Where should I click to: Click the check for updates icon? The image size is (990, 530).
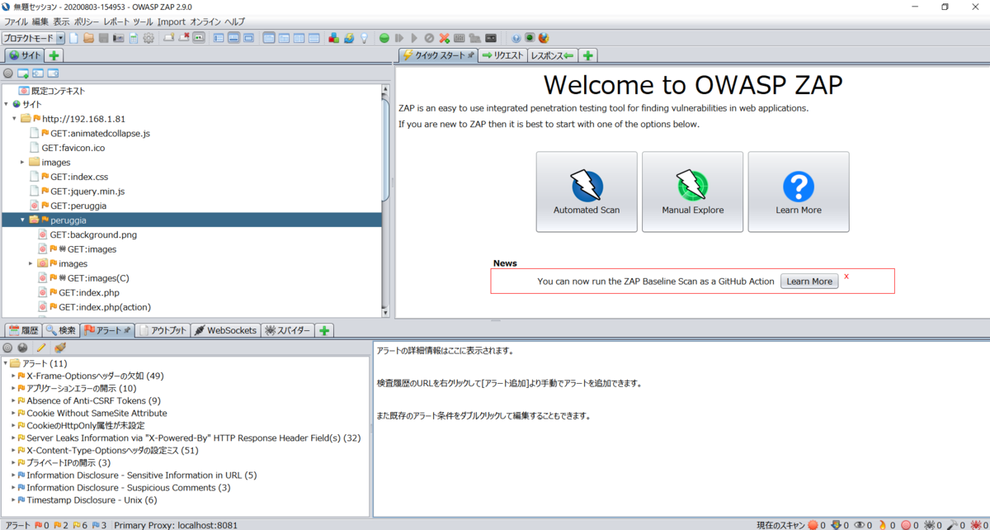[x=349, y=38]
